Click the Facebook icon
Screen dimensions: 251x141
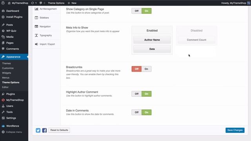click(44, 130)
